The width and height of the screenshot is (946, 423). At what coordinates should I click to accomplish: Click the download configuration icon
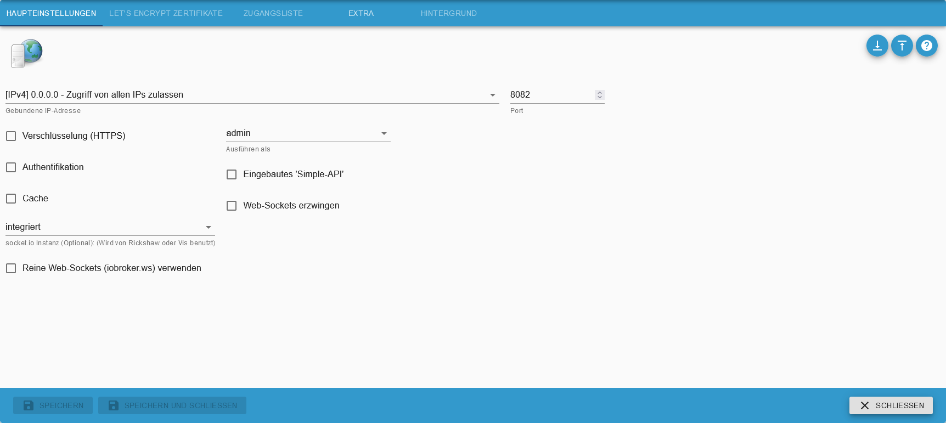877,46
